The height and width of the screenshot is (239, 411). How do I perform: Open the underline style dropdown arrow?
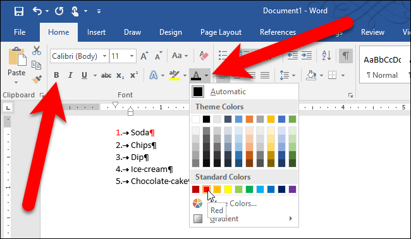tap(95, 76)
